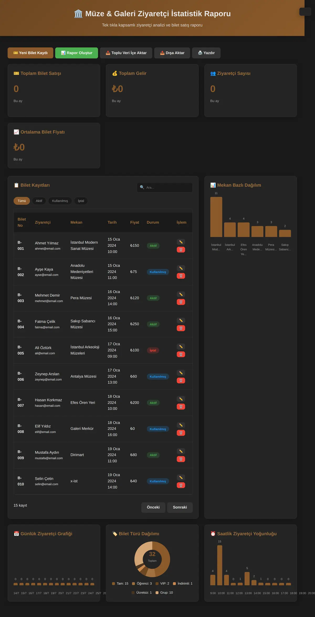Edit Zeynep Arslan's ticket B-006

(x=181, y=373)
